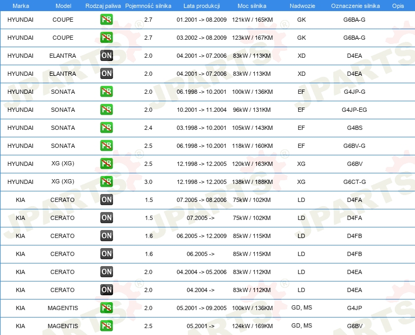Screen dimensions: 415x335
Task: Click petrol icon in XG 2.5 row
Action: click(106, 163)
